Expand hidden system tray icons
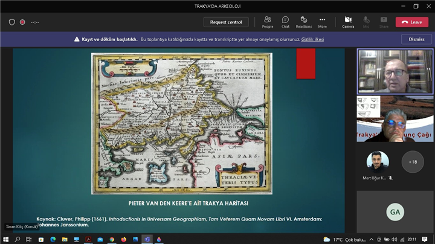Screen dimensions: 435x244 372,239
